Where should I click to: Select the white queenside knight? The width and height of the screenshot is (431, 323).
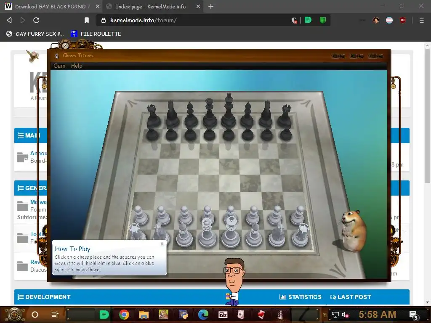(160, 233)
